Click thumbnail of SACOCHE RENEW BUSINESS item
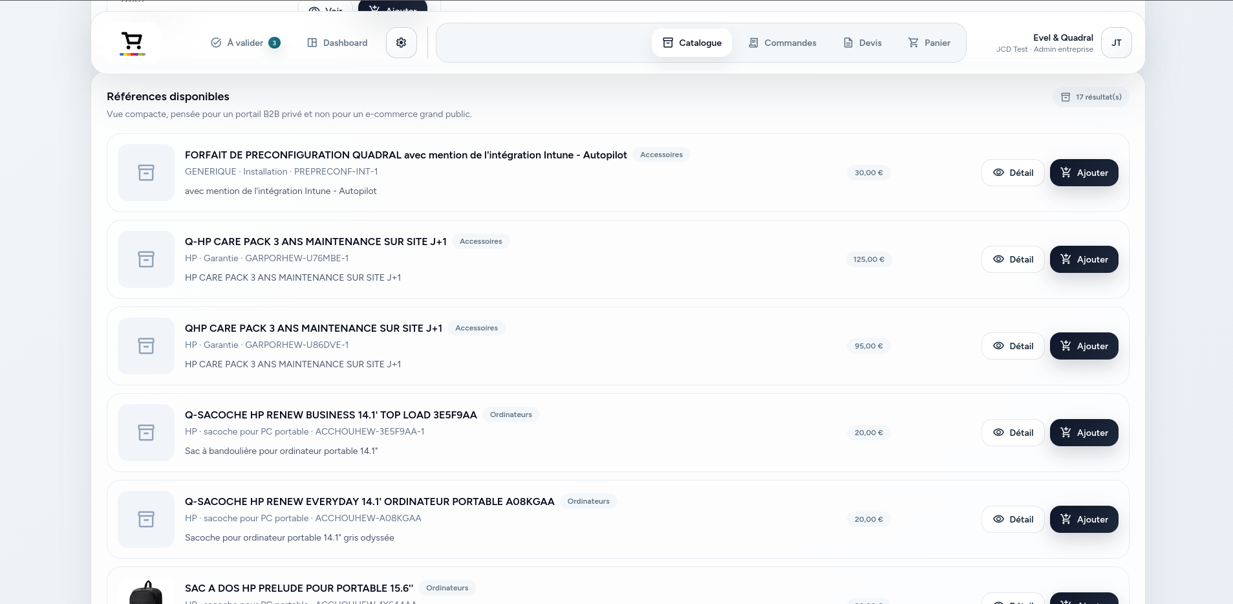The image size is (1233, 604). point(146,433)
